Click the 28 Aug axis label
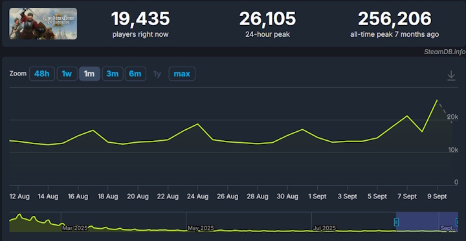This screenshot has height=241, width=466. [x=258, y=196]
